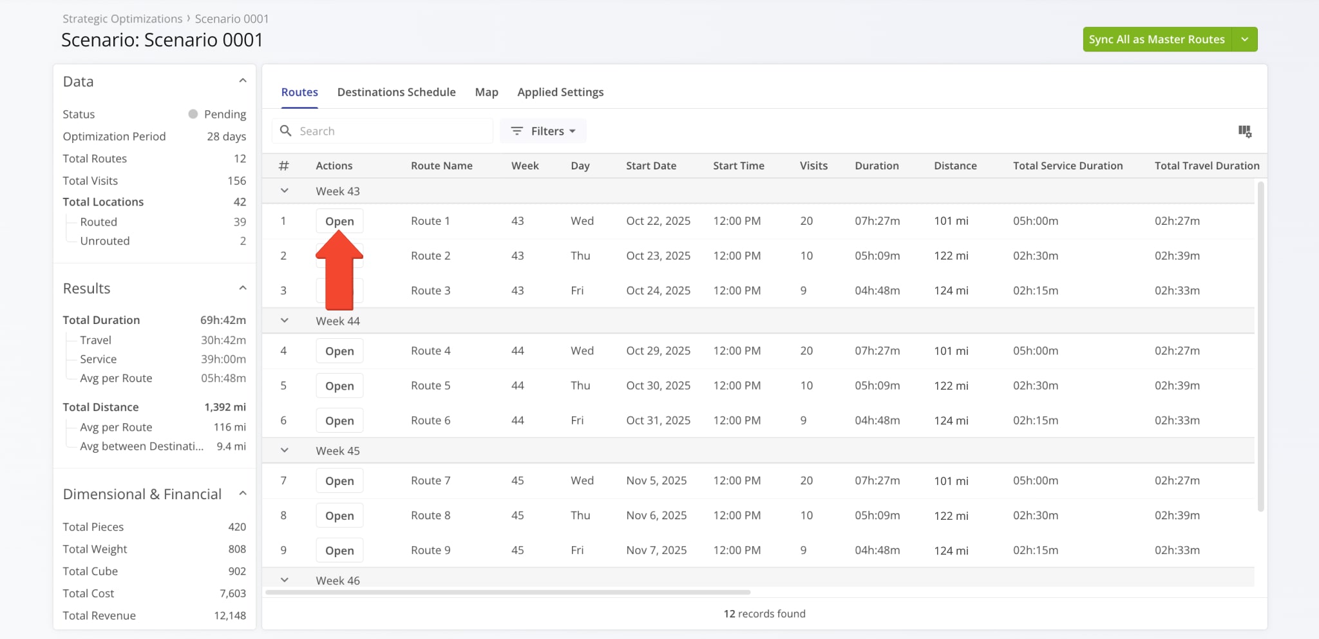Collapse the Dimensional & Financial panel arrow

(243, 492)
